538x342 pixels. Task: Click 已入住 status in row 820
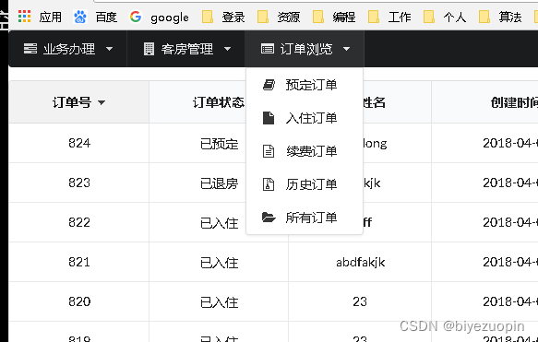220,302
